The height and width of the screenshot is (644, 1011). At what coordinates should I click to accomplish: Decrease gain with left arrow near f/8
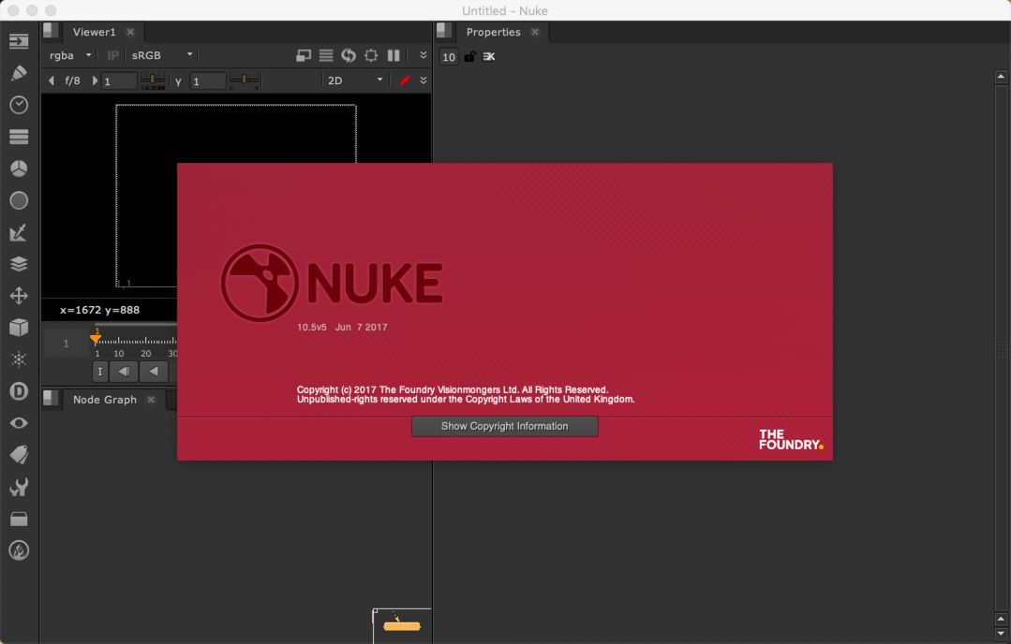[x=52, y=80]
